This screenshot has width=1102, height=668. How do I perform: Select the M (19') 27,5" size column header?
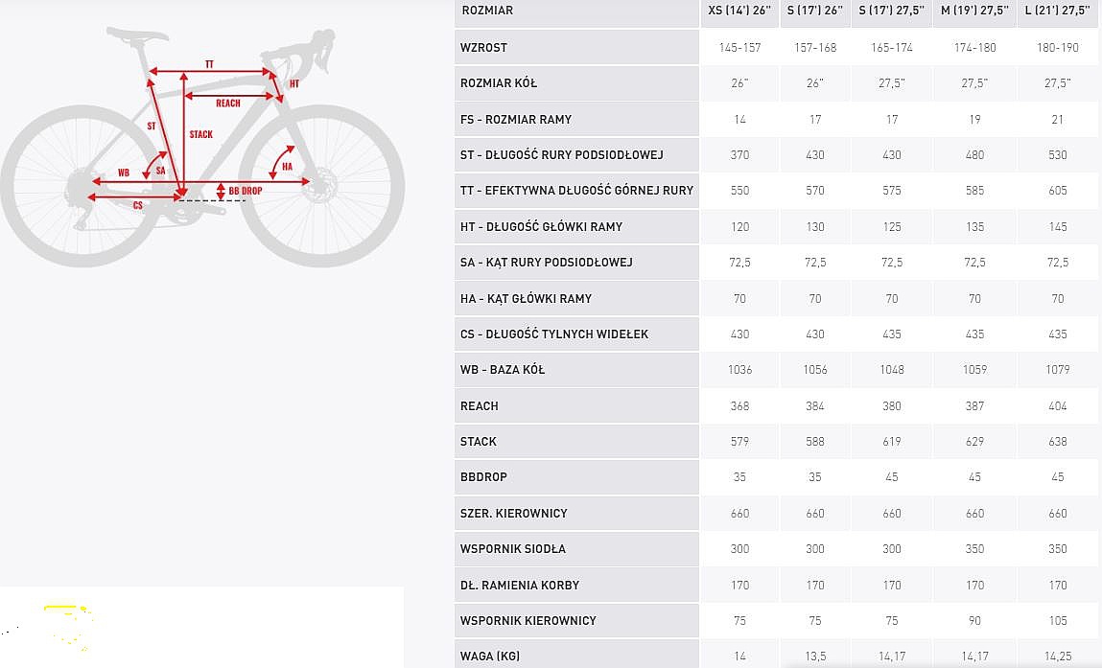(x=974, y=11)
